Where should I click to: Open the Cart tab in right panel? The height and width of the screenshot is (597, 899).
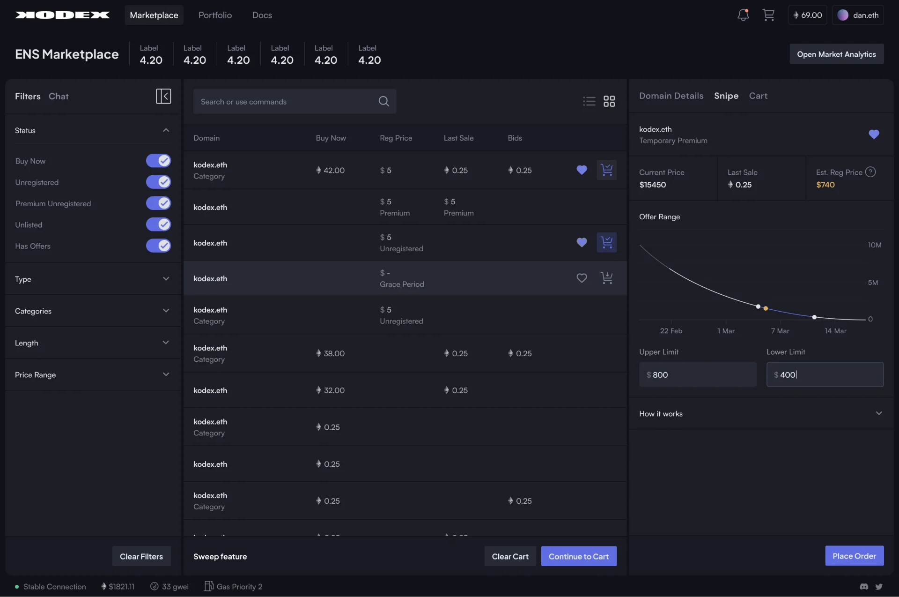(x=758, y=96)
